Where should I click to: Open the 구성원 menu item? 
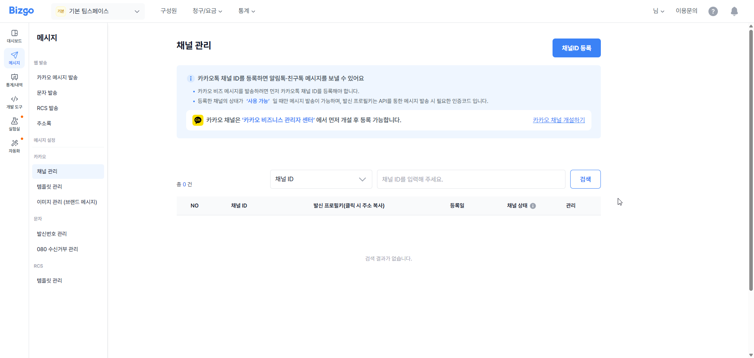[168, 11]
